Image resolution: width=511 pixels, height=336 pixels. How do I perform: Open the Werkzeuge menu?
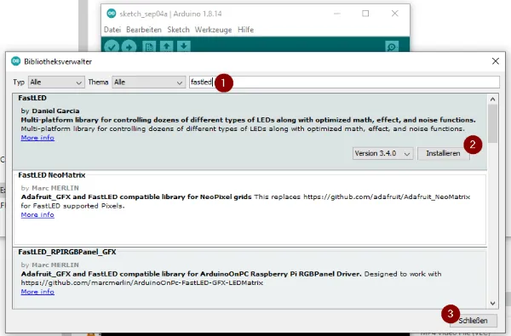[213, 30]
